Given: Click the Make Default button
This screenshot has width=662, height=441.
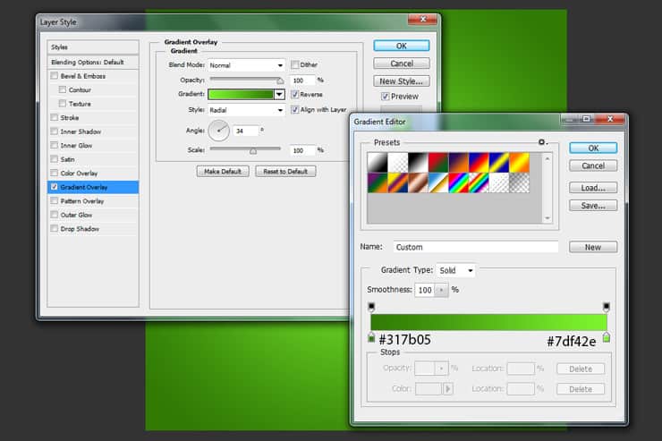Looking at the screenshot, I should [223, 172].
